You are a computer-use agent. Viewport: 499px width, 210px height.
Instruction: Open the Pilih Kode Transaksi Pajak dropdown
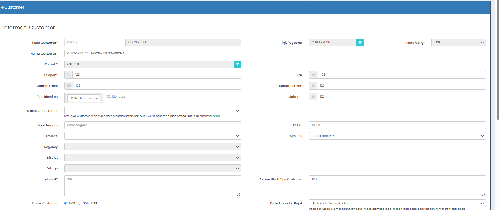[x=398, y=203]
